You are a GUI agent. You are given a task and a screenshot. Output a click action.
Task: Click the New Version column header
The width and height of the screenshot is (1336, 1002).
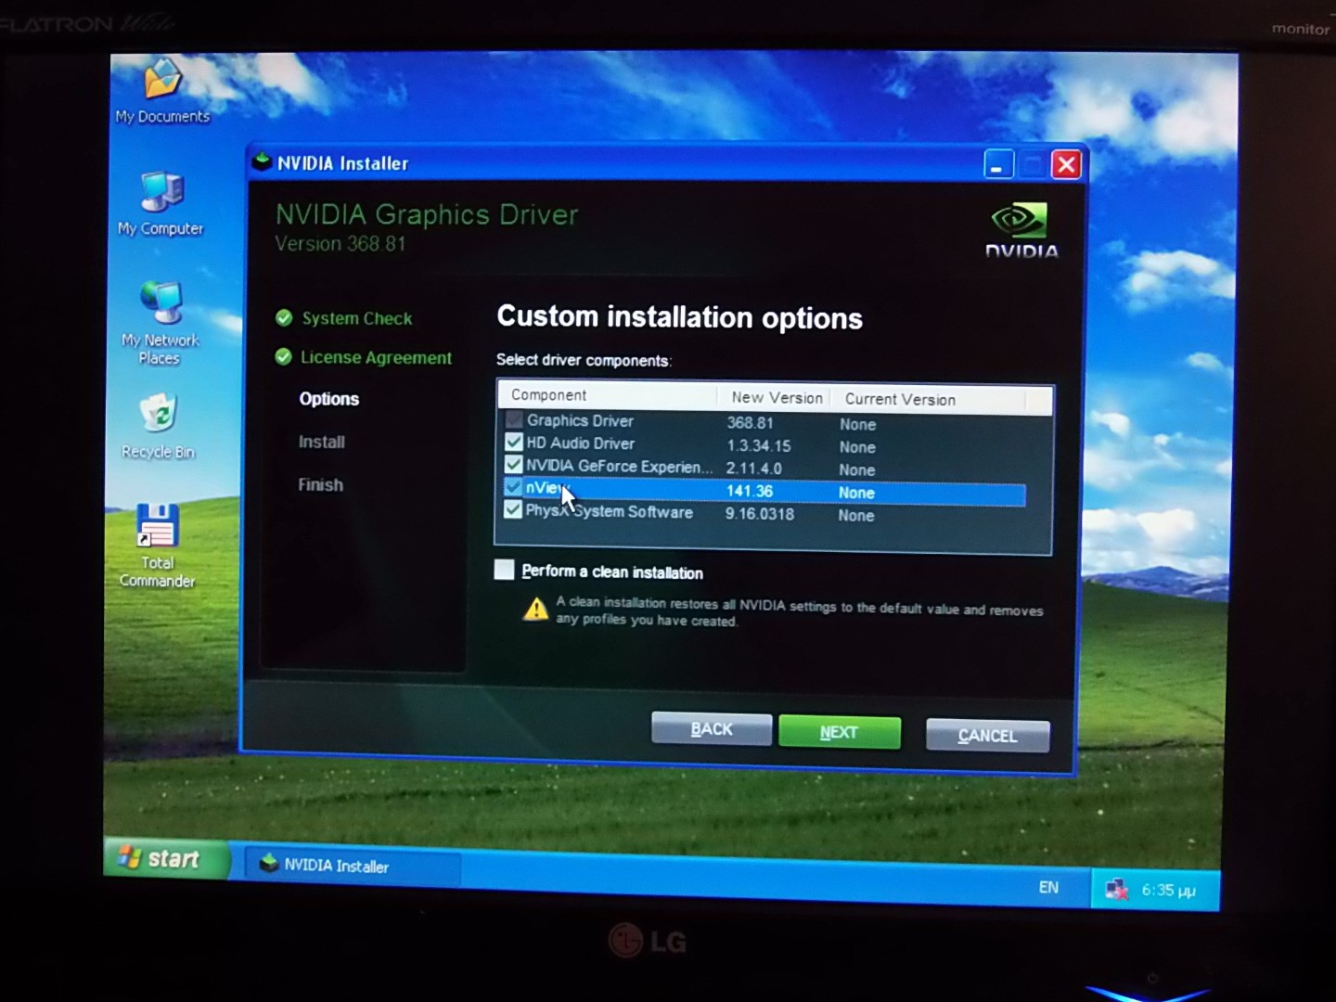pos(777,397)
